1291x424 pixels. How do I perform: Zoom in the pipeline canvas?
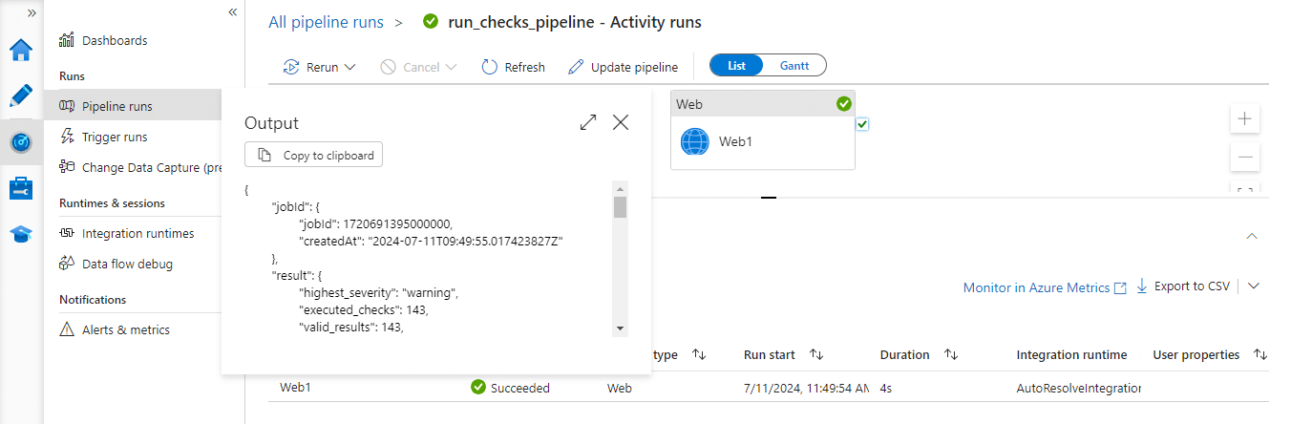[1244, 119]
